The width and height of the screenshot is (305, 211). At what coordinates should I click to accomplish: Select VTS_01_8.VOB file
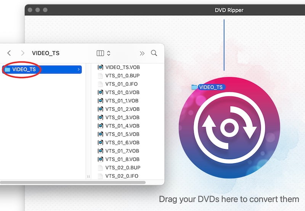[122, 159]
